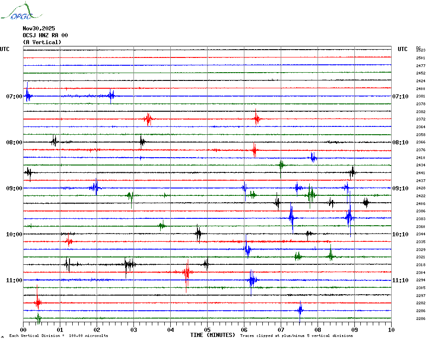428x342 pixels.
Task: Click the blue 07:00 event between minutes 02 and 03
Action: pos(111,96)
